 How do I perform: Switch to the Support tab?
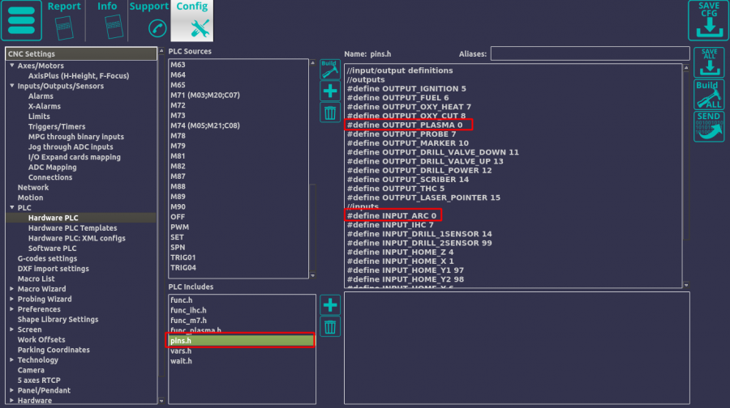tap(148, 20)
